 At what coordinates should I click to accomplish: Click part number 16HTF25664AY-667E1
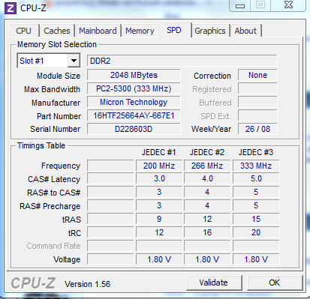[134, 115]
